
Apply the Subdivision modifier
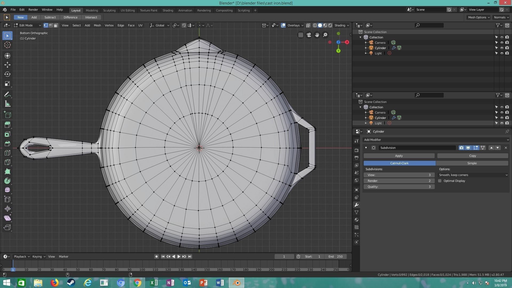pyautogui.click(x=399, y=156)
